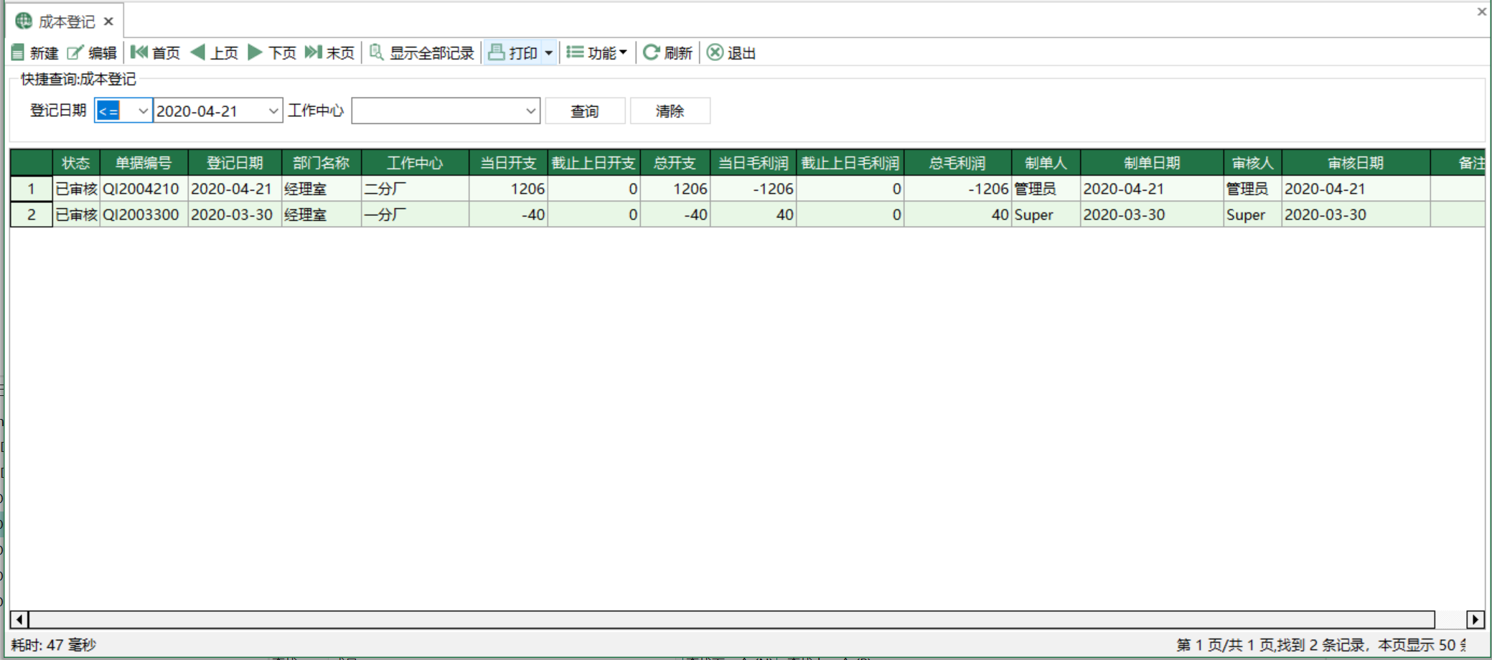
Task: Click the 制单日期 column header
Action: pos(1152,163)
